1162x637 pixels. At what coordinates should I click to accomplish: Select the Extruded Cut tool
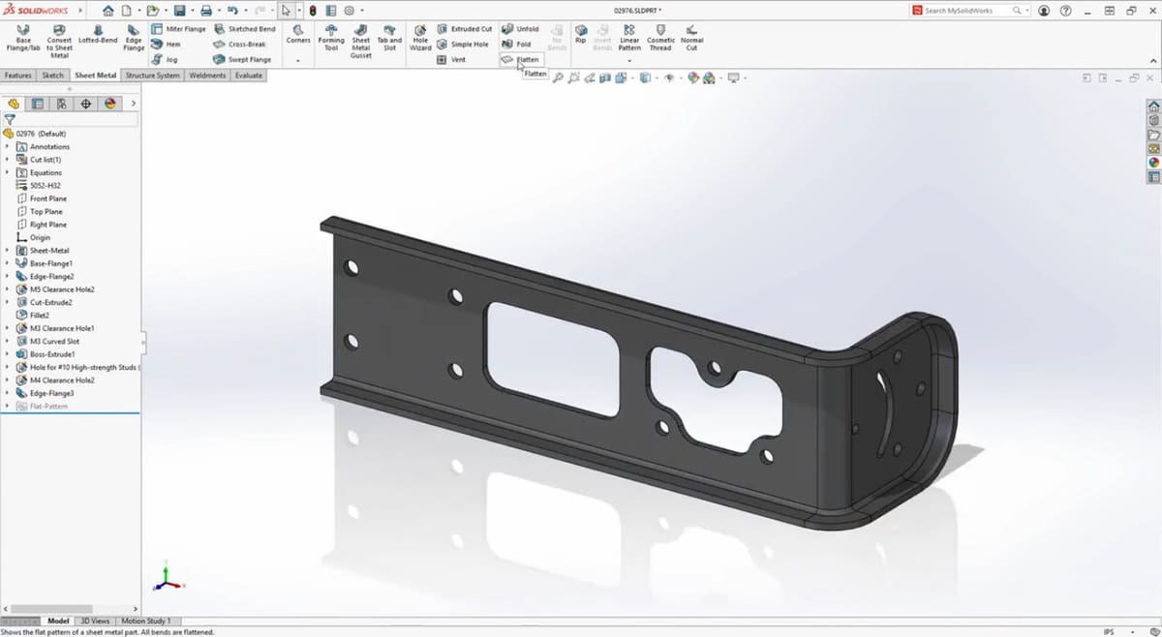click(464, 29)
